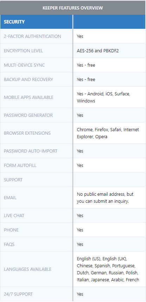Image resolution: width=146 pixels, height=302 pixels.
Task: Select the Password Auto-Import label
Action: [31, 151]
